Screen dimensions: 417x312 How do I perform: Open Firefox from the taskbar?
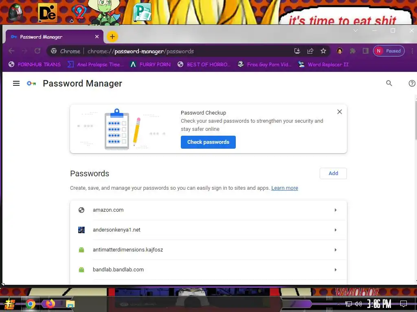50,304
